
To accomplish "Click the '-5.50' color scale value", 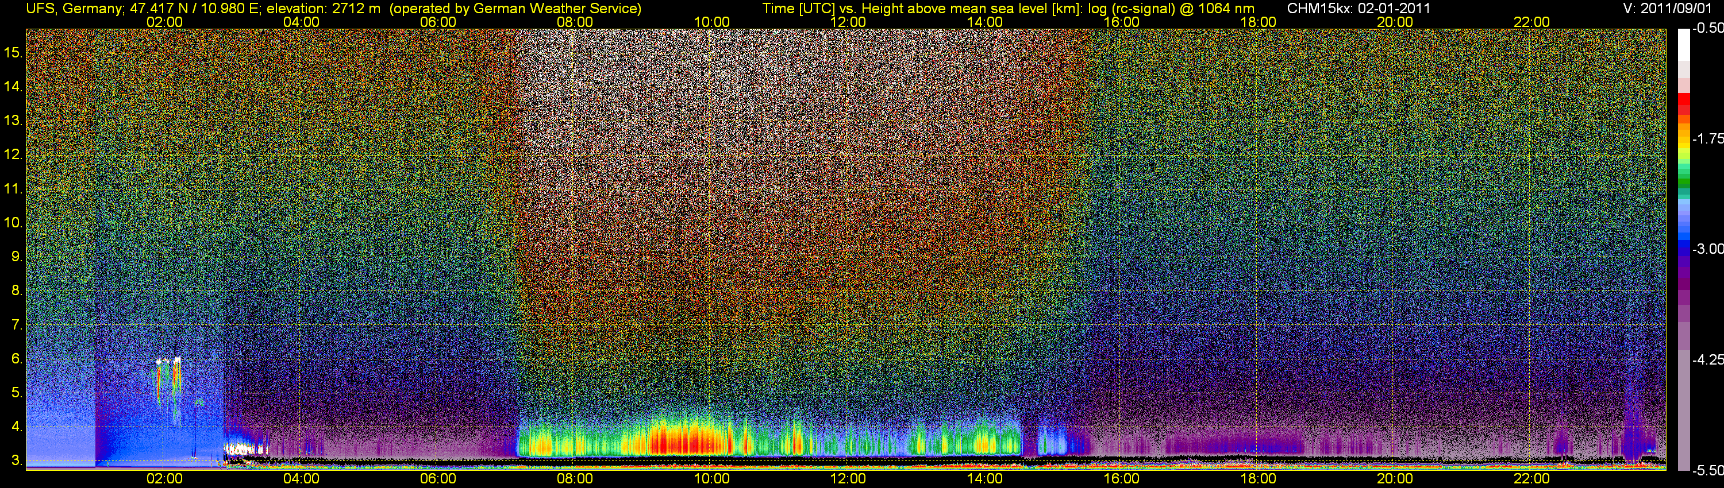I will pyautogui.click(x=1707, y=471).
